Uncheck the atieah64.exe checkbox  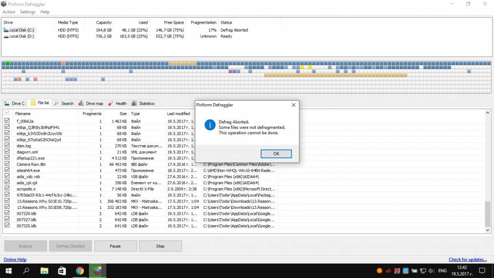click(x=7, y=170)
